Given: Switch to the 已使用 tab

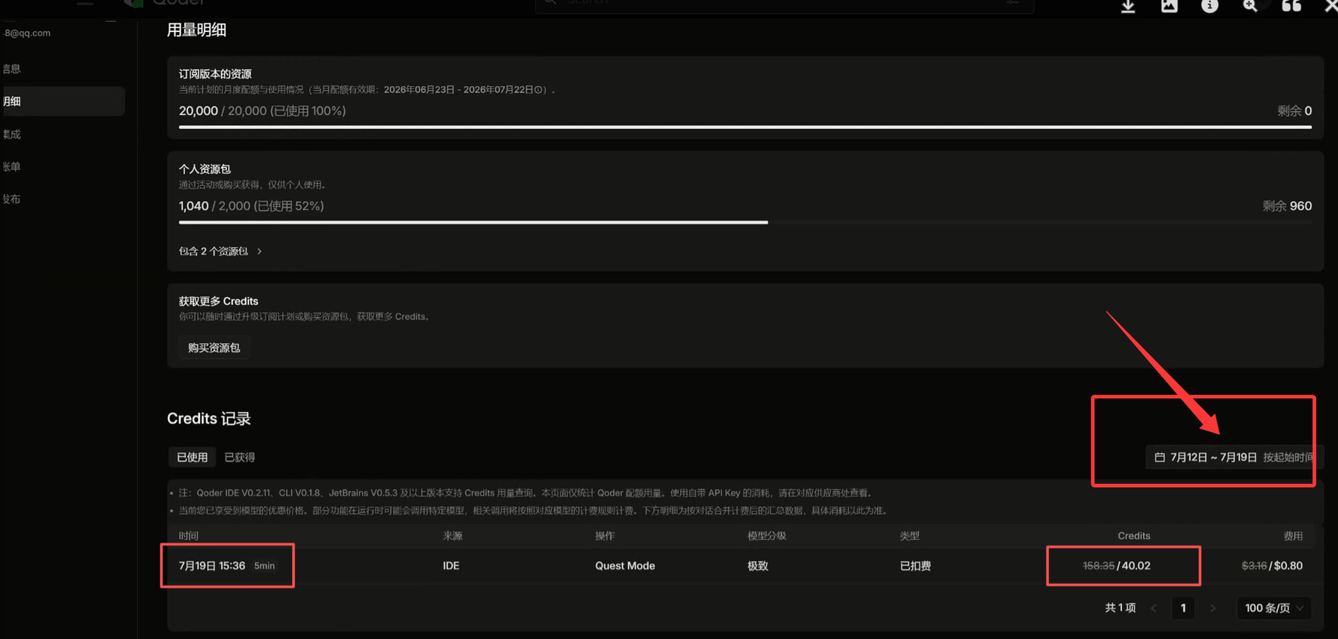Looking at the screenshot, I should 192,457.
